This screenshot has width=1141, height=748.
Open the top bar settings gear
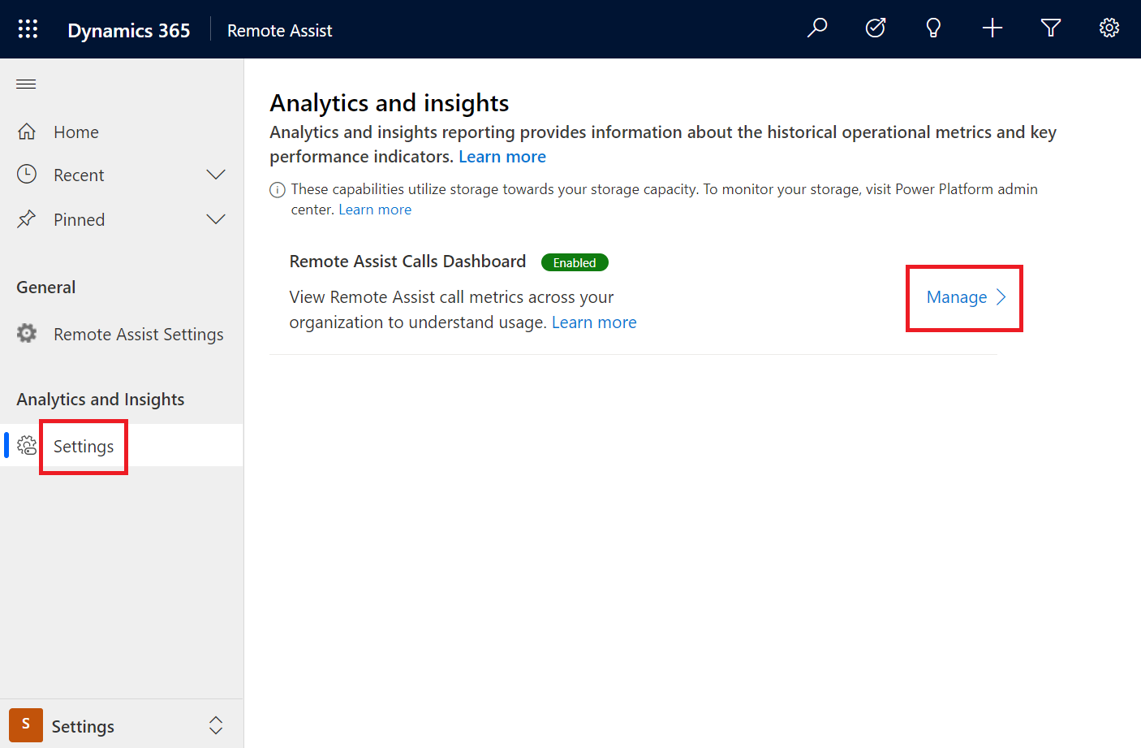click(x=1109, y=28)
